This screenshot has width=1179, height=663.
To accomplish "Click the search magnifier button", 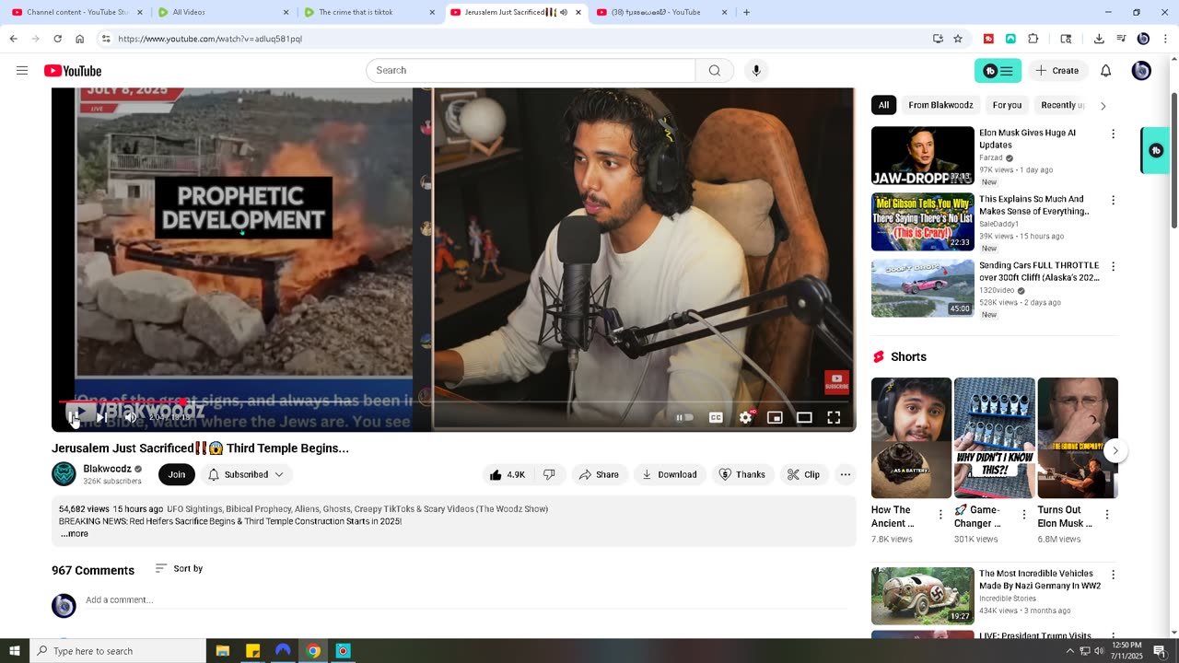I will (715, 71).
